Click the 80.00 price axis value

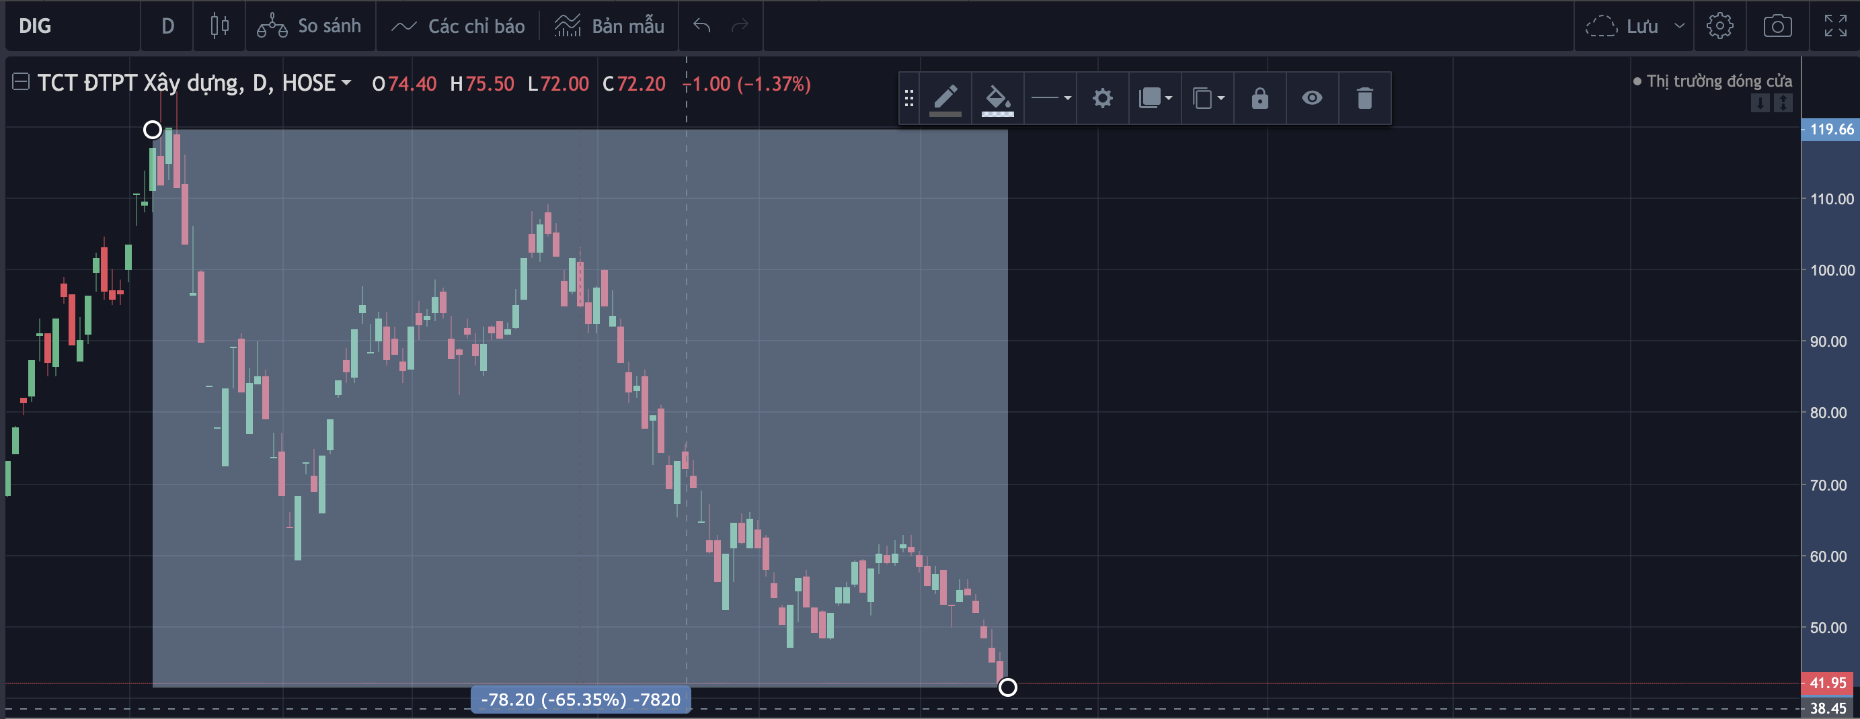pos(1828,413)
